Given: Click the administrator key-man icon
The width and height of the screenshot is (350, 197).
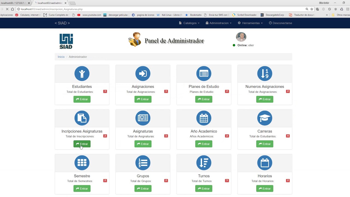Looking at the screenshot, I should [135, 39].
